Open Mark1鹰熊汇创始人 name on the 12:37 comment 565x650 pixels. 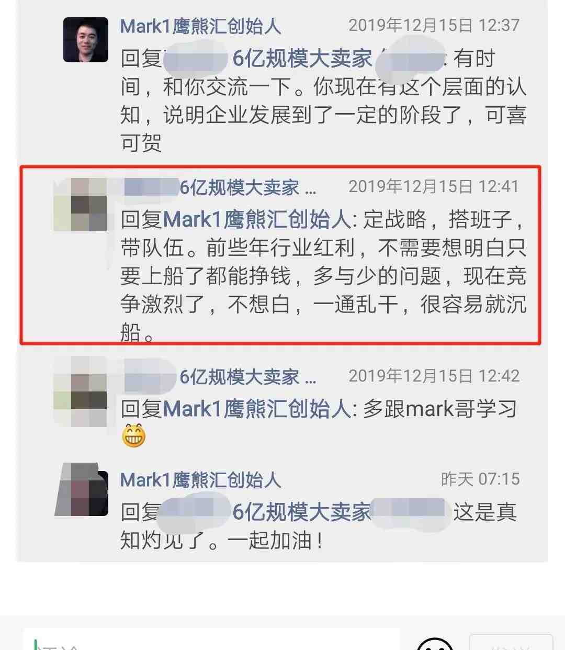tap(200, 26)
